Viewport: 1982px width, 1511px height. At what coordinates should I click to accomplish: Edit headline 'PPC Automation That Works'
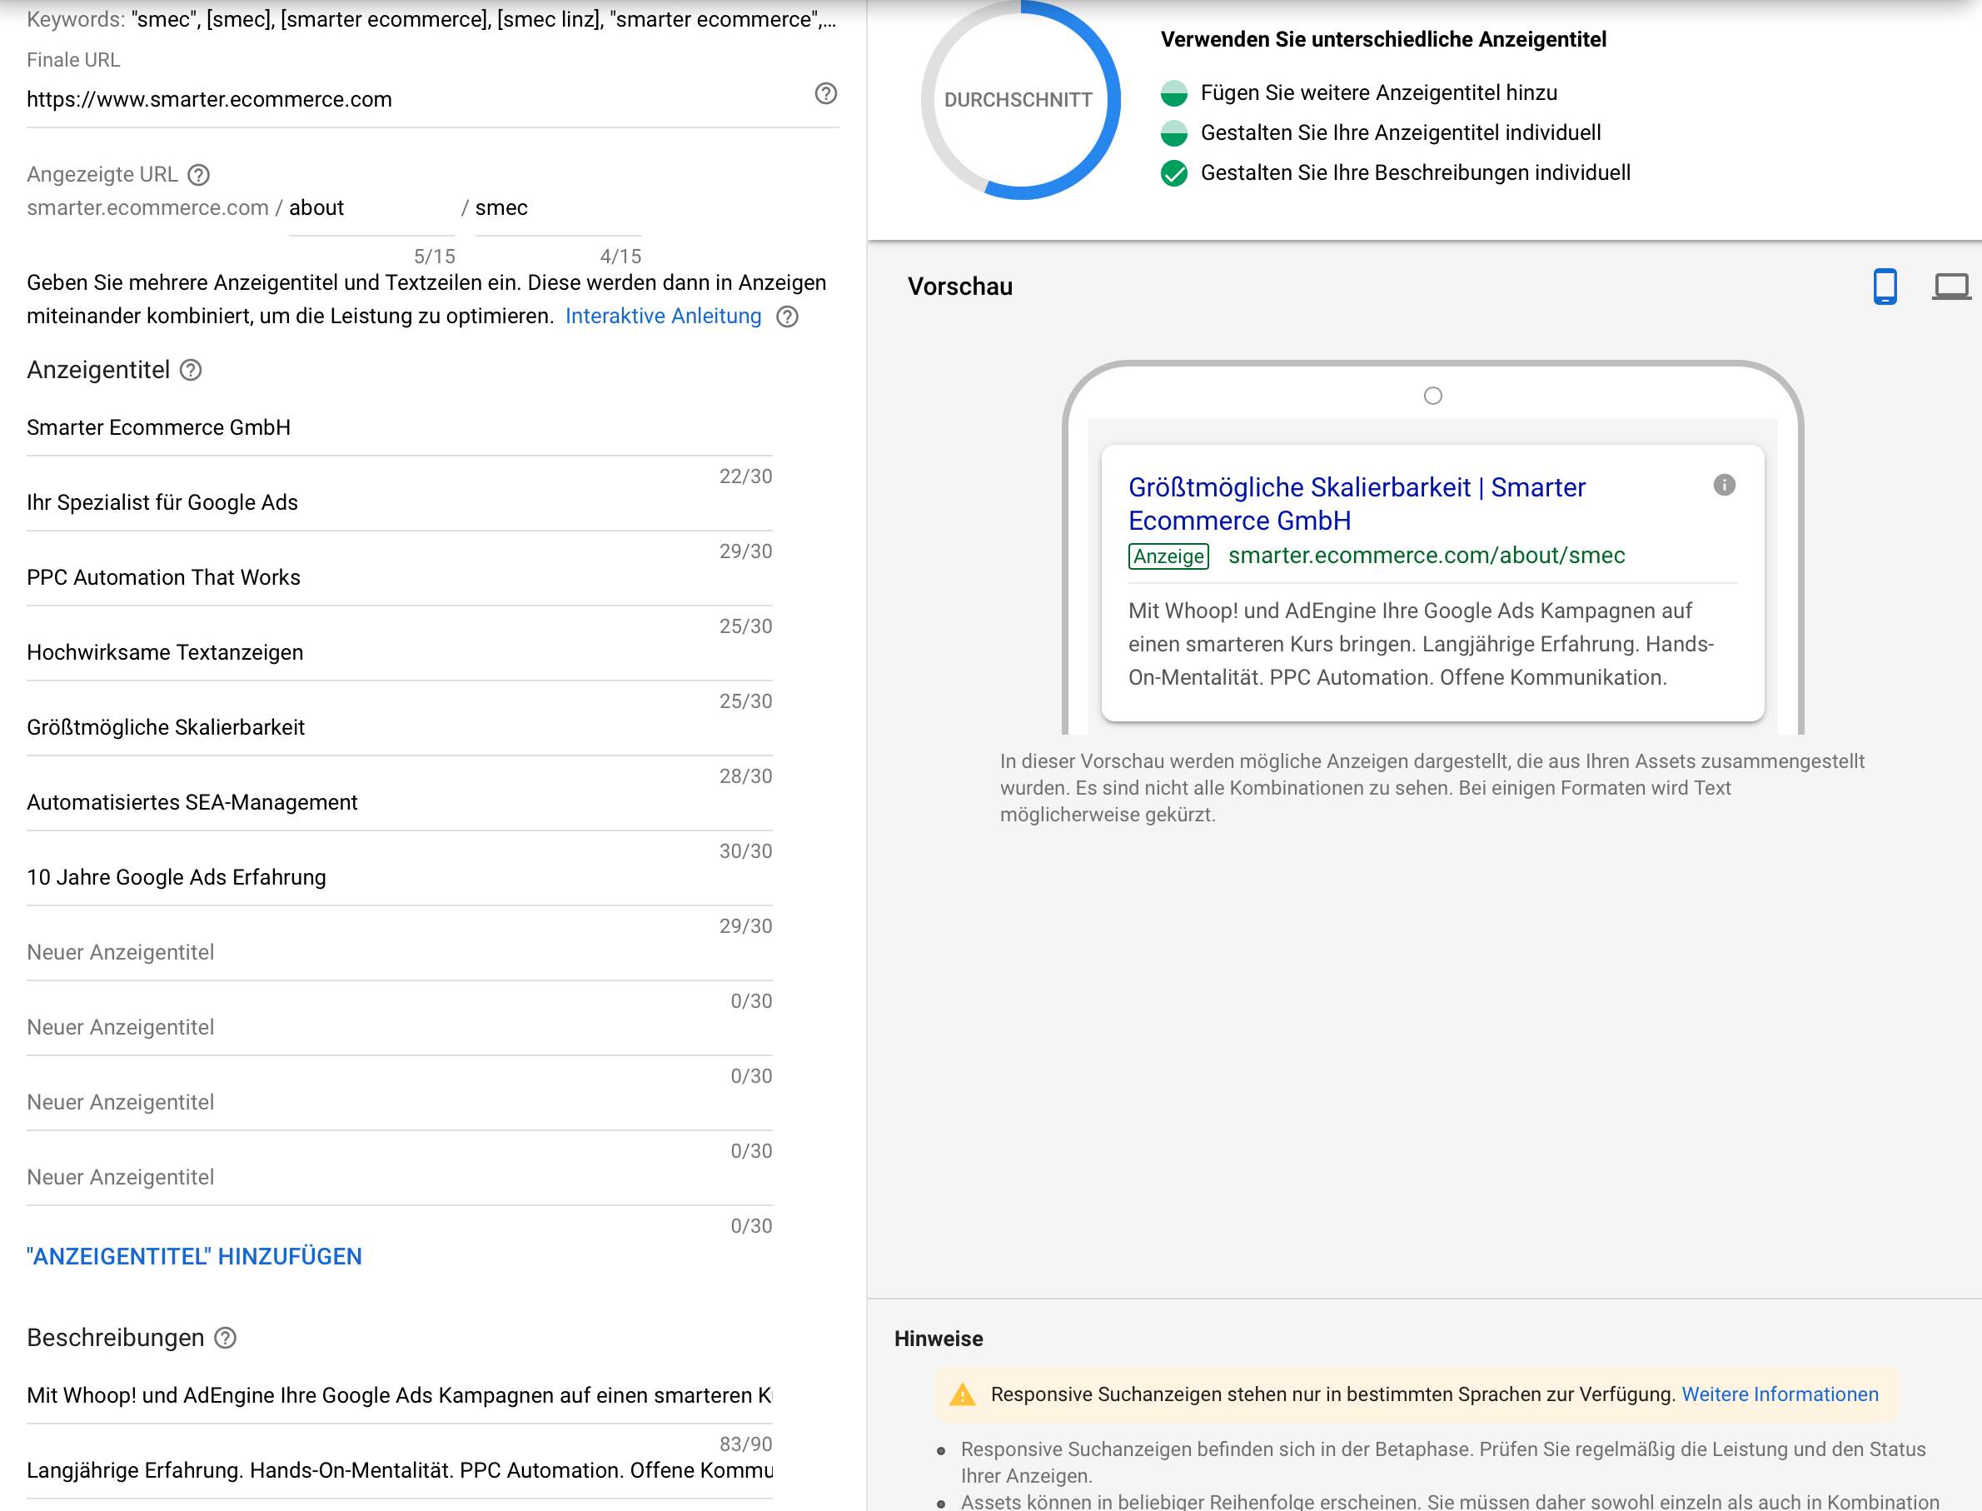(x=399, y=577)
